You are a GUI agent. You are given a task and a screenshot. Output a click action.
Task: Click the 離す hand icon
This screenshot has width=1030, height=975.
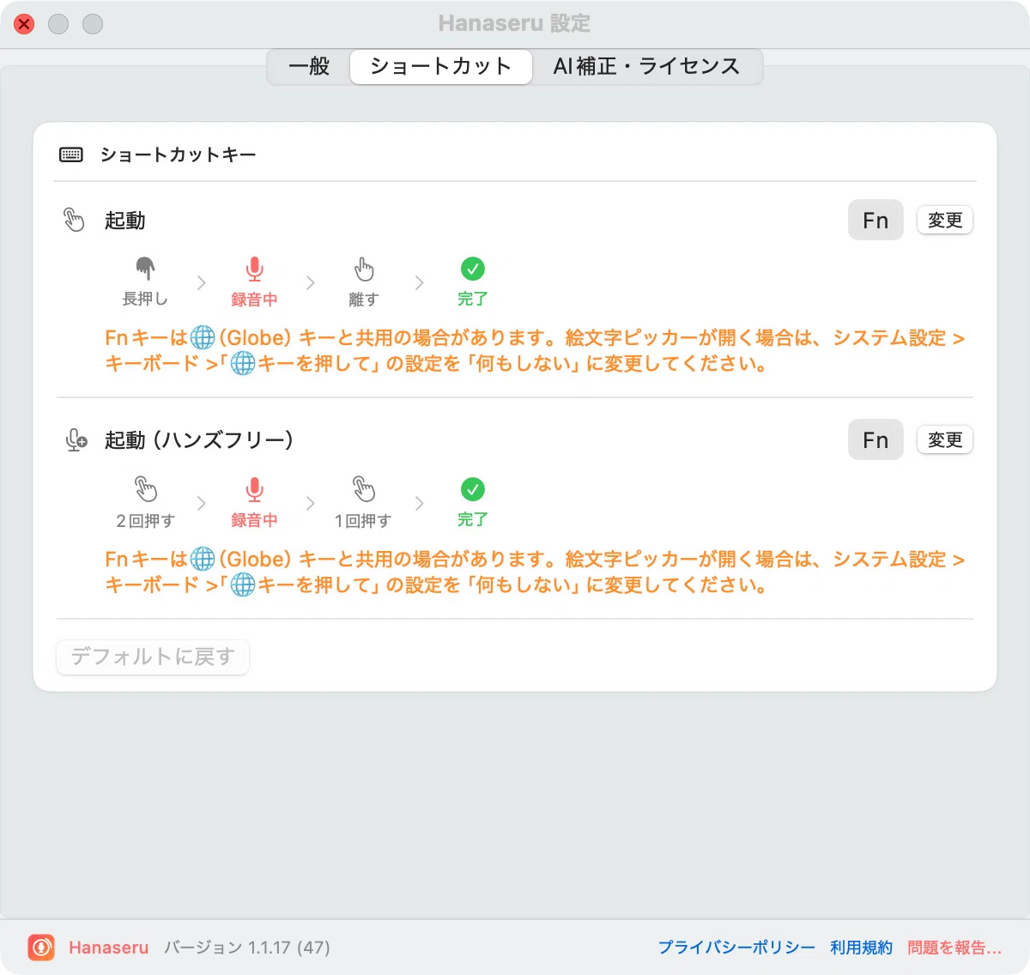click(x=364, y=269)
